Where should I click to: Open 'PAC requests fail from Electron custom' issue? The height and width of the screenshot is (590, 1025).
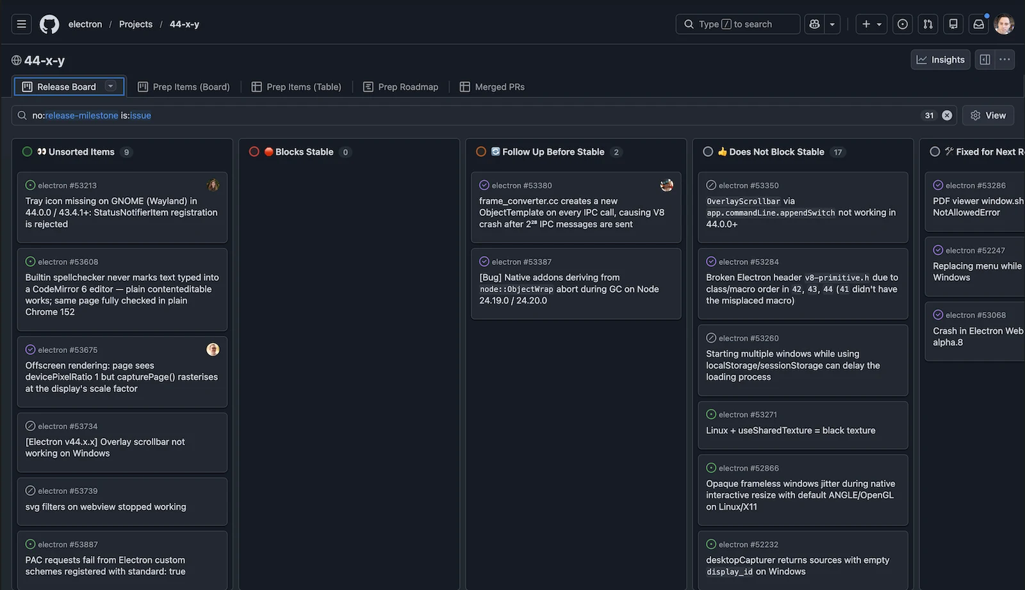pos(106,566)
